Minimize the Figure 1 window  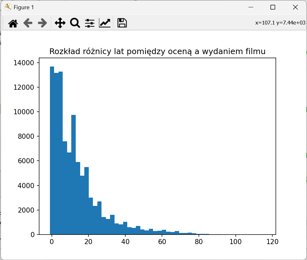click(x=251, y=7)
